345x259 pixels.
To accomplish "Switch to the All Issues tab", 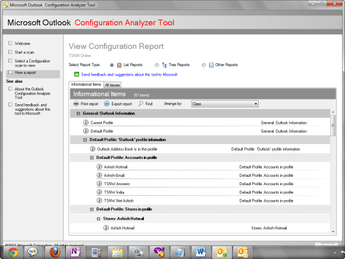I will tap(112, 85).
